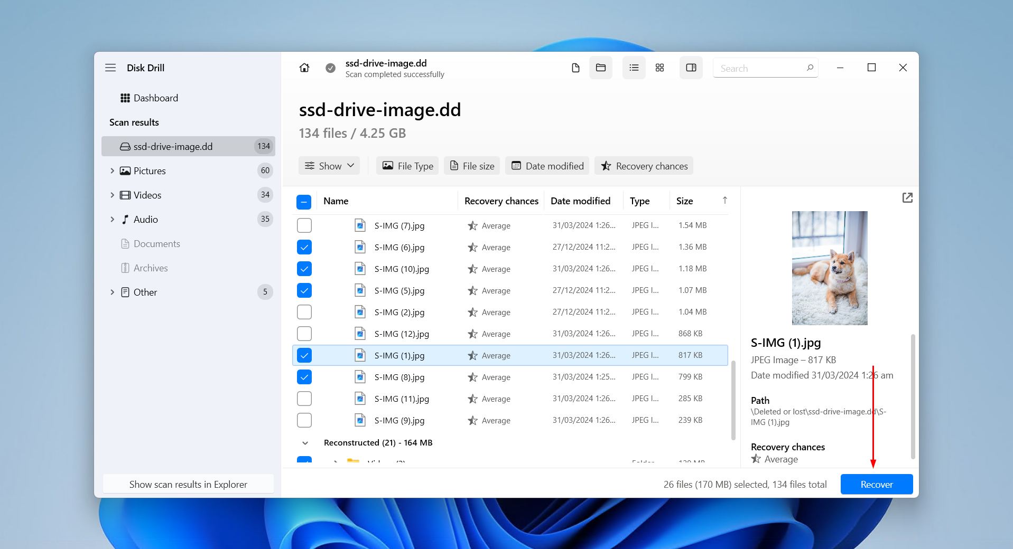Image resolution: width=1013 pixels, height=549 pixels.
Task: Click the blue Recover button
Action: [x=877, y=484]
